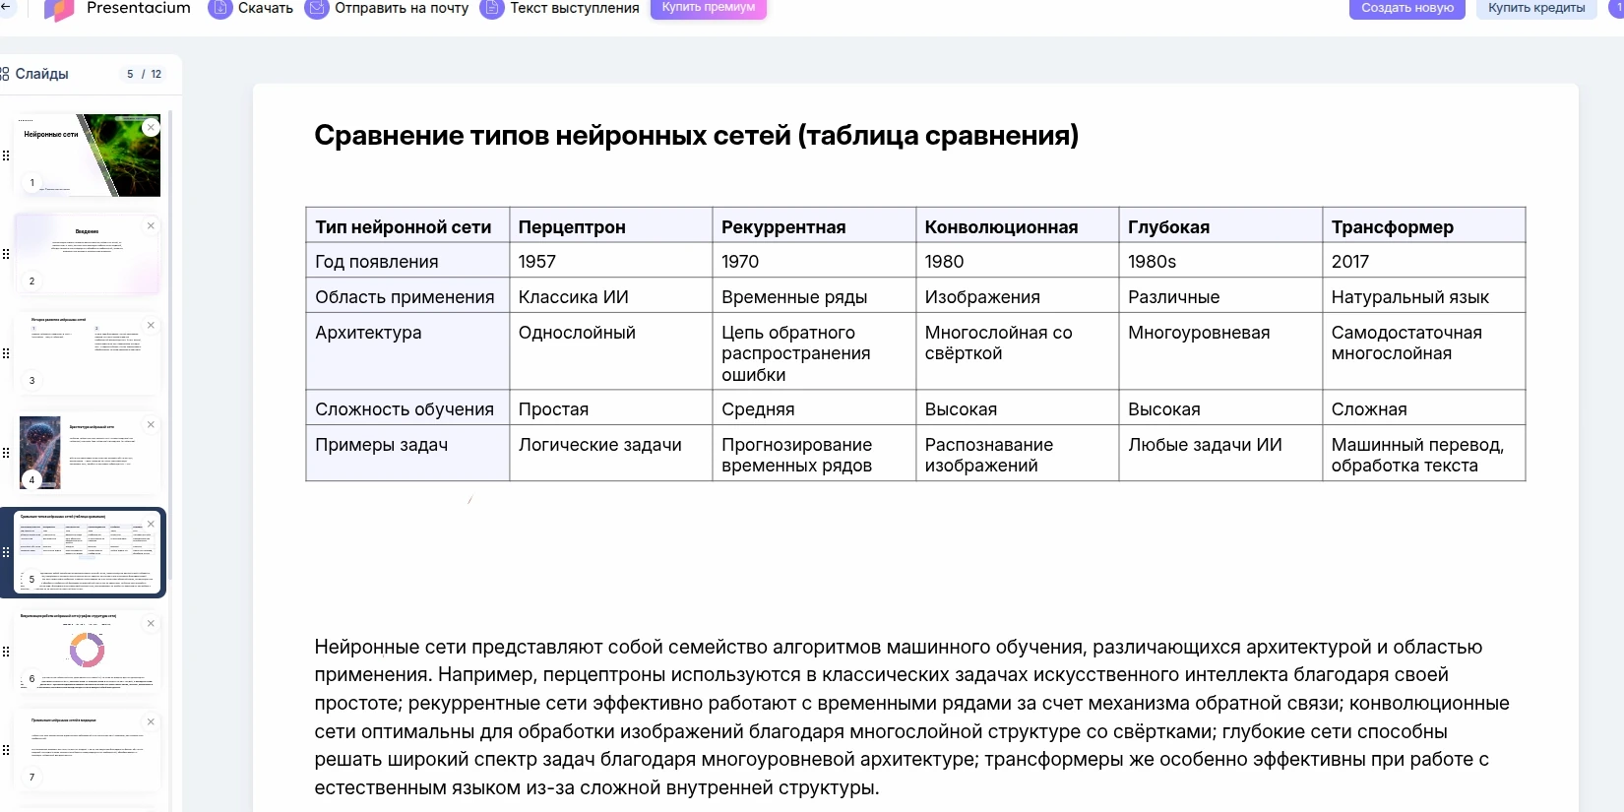The height and width of the screenshot is (812, 1624).
Task: Click the drag handle of slide 5
Action: (6, 552)
